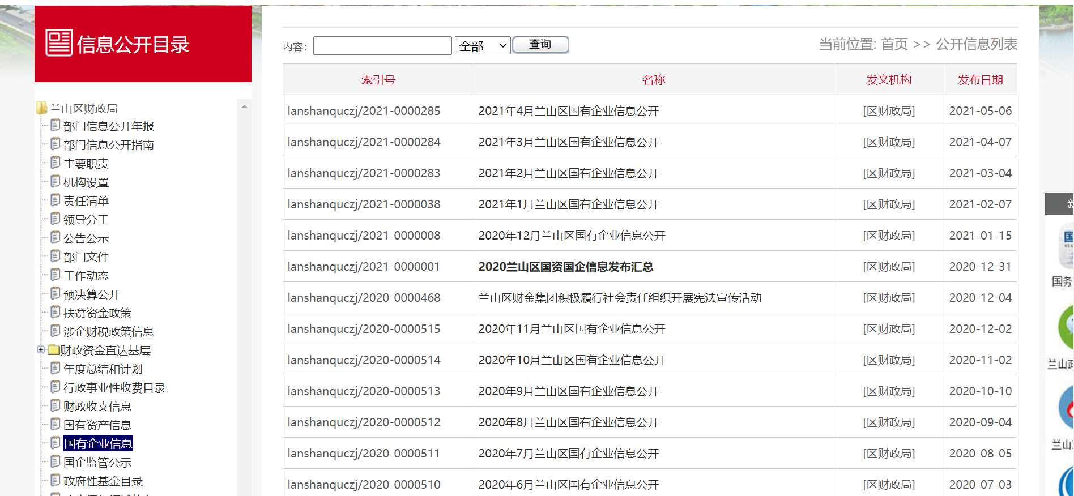Click the 发文机构 column header
The width and height of the screenshot is (1074, 496).
tap(889, 80)
